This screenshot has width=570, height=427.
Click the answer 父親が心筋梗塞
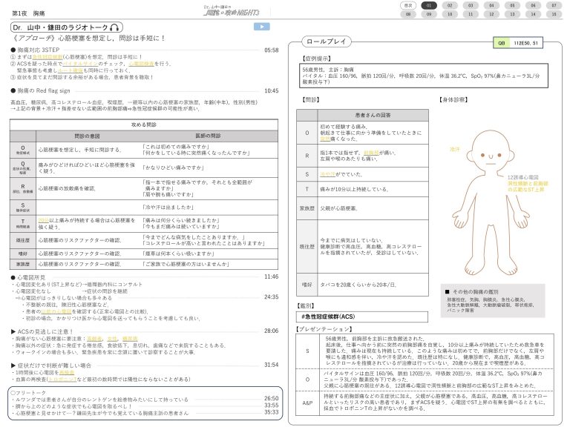tap(339, 208)
